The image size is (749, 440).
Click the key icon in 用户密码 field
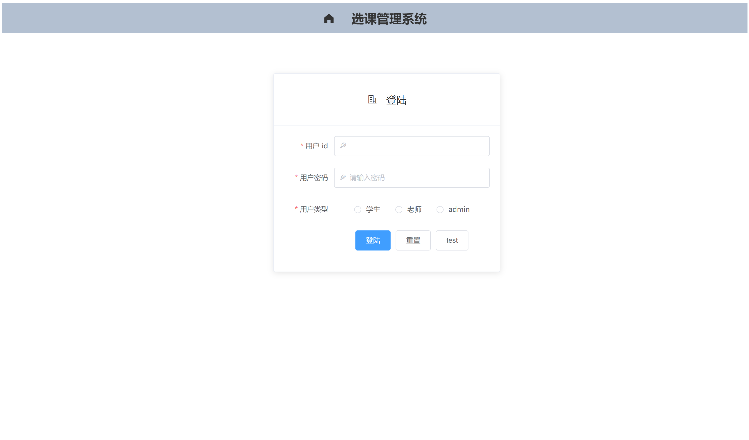point(343,177)
